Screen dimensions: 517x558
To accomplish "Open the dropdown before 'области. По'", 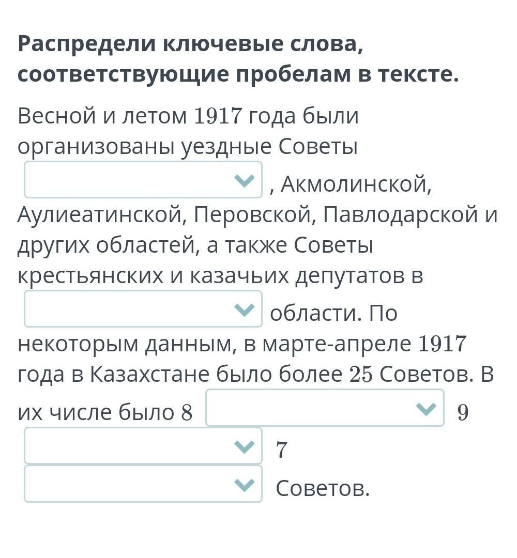I will (143, 309).
